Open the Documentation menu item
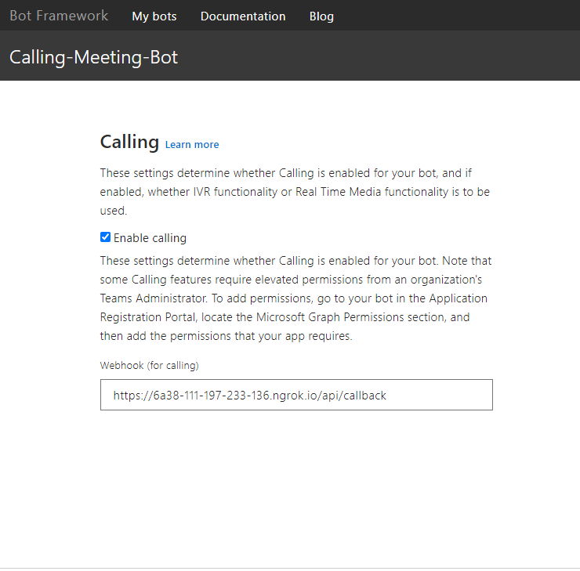 (243, 16)
